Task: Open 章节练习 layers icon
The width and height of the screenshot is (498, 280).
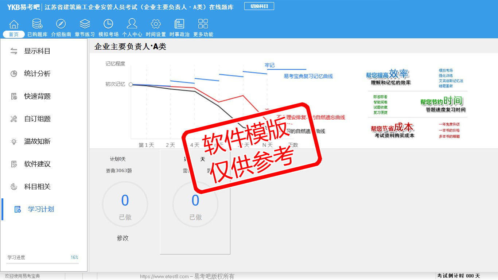Action: point(85,24)
